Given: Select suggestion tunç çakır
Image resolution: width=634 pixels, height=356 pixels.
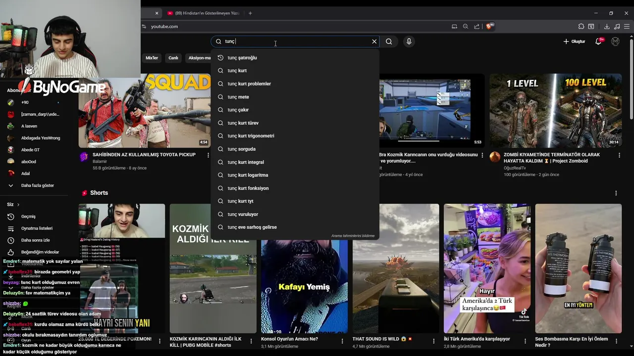Looking at the screenshot, I should coord(295,110).
